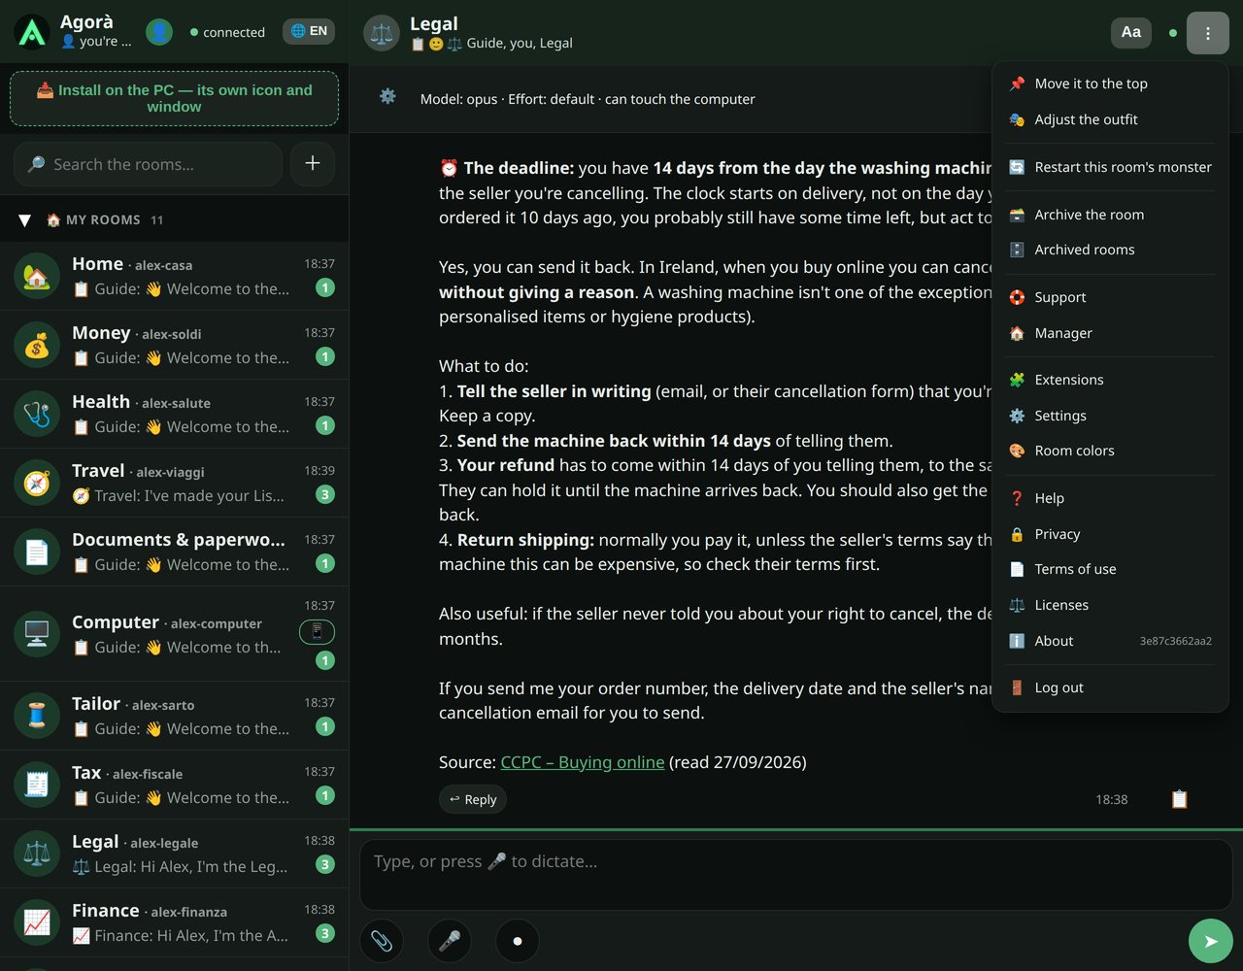Open Support from the menu
This screenshot has height=971, width=1243.
pyautogui.click(x=1110, y=297)
